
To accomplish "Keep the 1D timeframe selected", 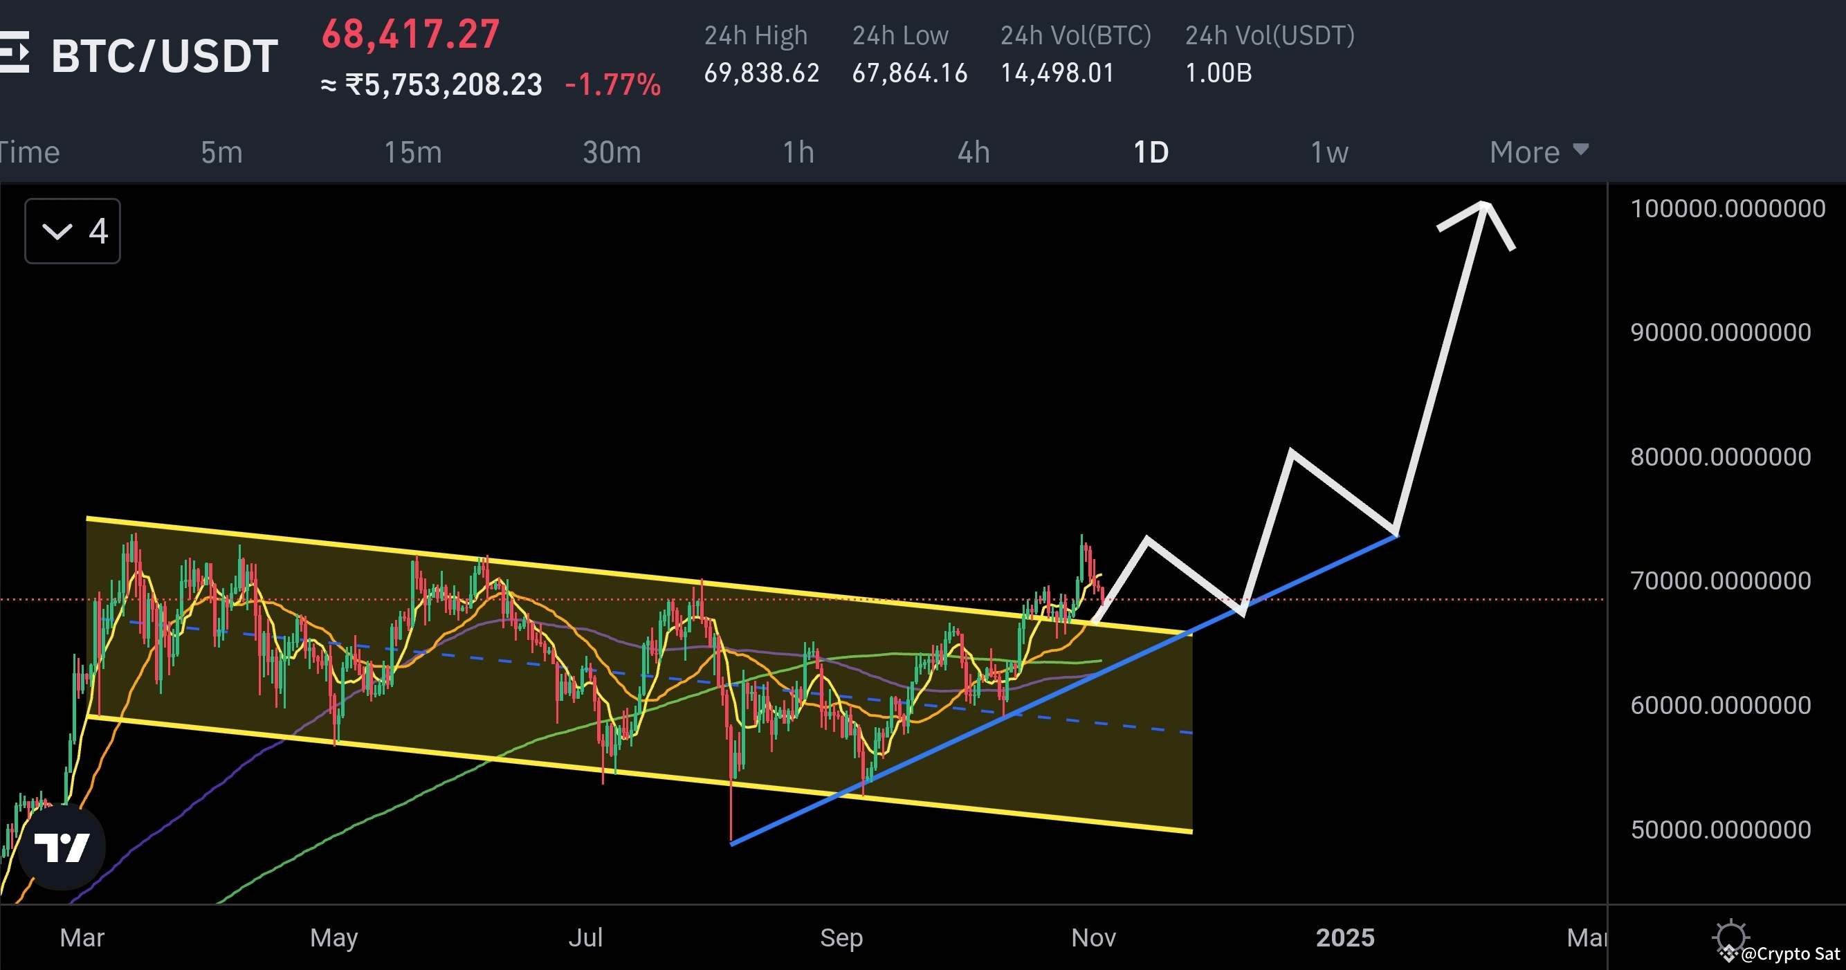I will 1151,152.
